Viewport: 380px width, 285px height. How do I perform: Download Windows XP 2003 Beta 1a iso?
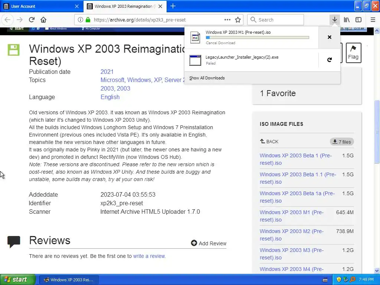click(x=297, y=197)
